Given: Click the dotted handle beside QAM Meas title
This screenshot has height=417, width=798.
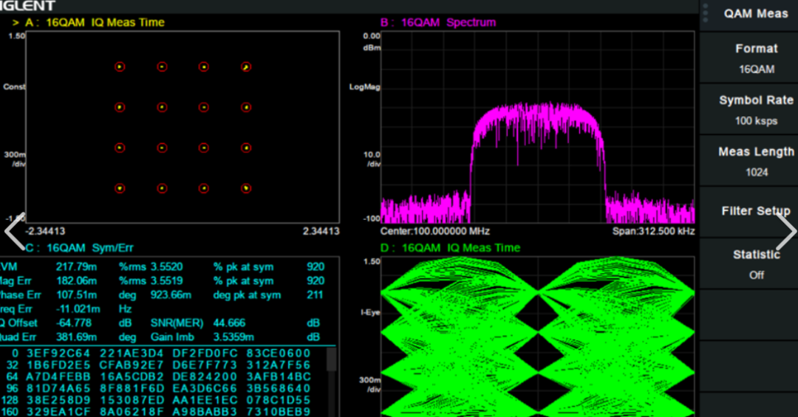Looking at the screenshot, I should click(x=706, y=13).
